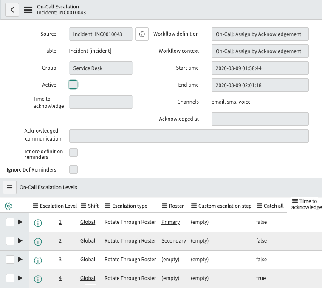Select row checkbox for escalation level 1

coord(10,222)
